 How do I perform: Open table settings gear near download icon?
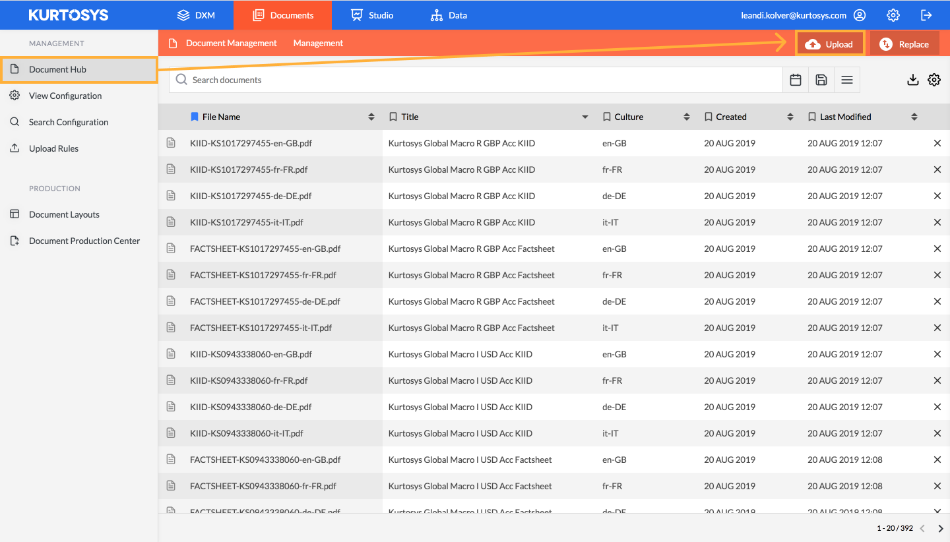(x=934, y=80)
